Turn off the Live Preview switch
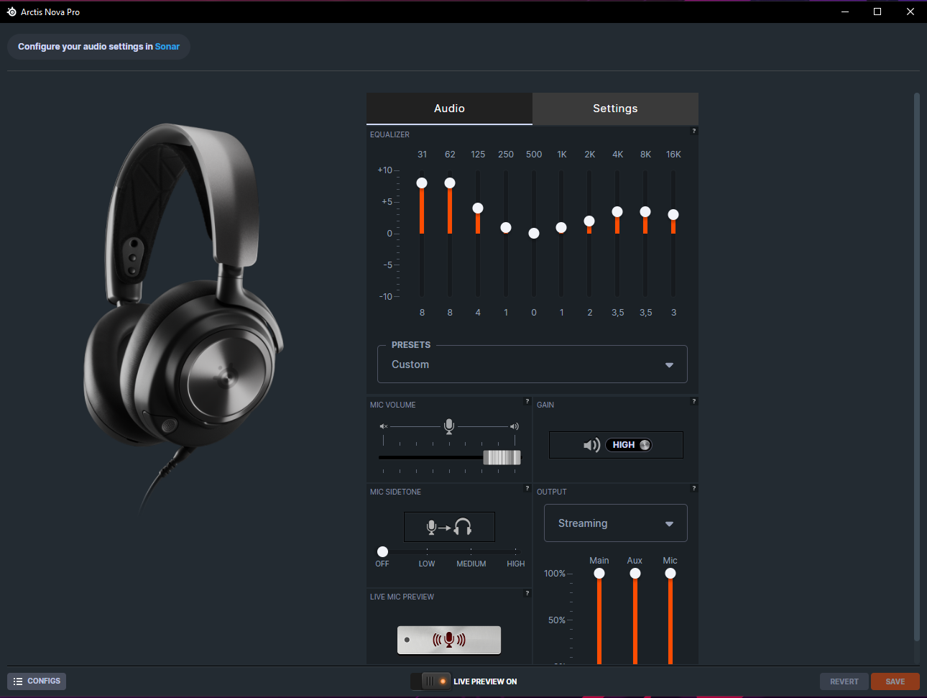 431,681
